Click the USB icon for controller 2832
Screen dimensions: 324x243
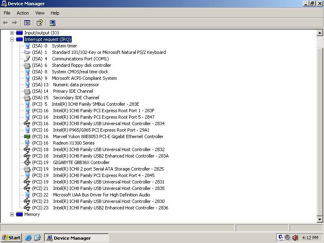click(27, 149)
